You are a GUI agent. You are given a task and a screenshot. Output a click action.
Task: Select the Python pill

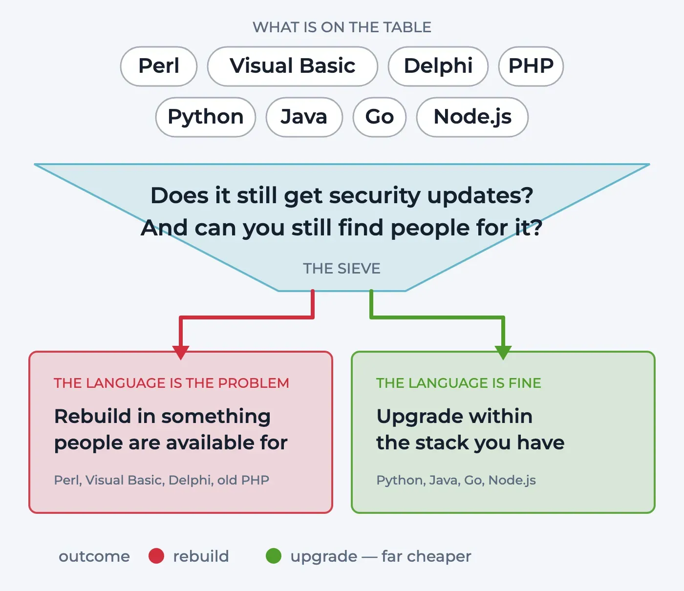[206, 117]
